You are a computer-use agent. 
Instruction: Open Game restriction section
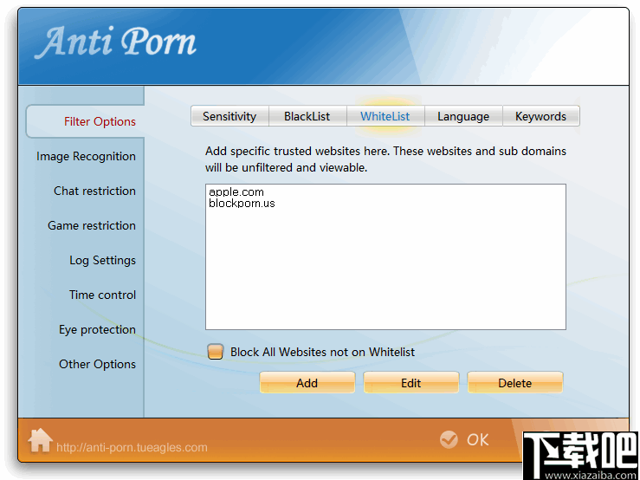[92, 225]
